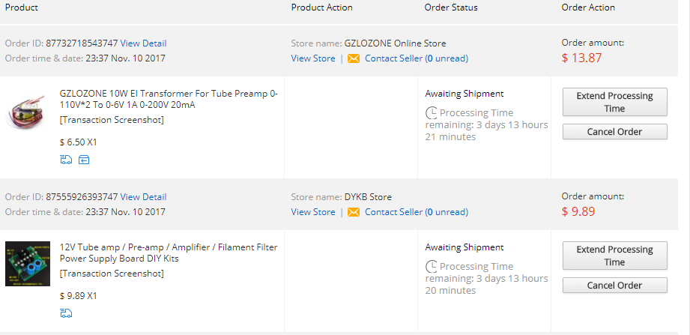The width and height of the screenshot is (690, 335).
Task: Open the 12V power supply board thumbnail
Action: (28, 263)
